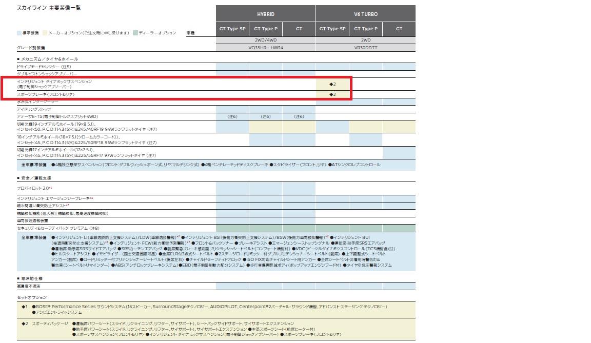
Task: Click the 'プロパイロット 2.0' row label
Action: point(34,188)
